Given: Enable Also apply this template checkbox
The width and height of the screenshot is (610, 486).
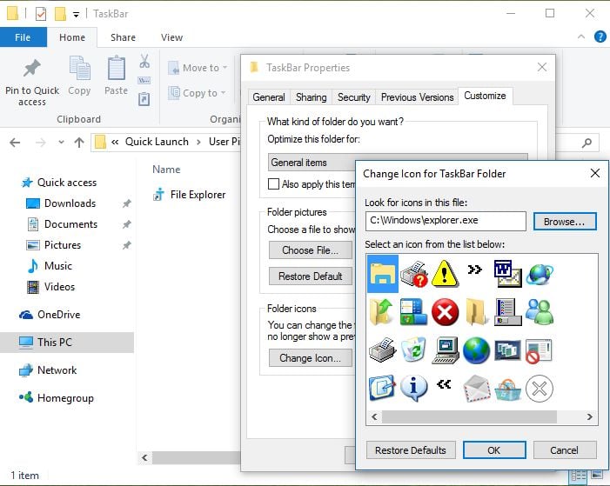Looking at the screenshot, I should (273, 184).
